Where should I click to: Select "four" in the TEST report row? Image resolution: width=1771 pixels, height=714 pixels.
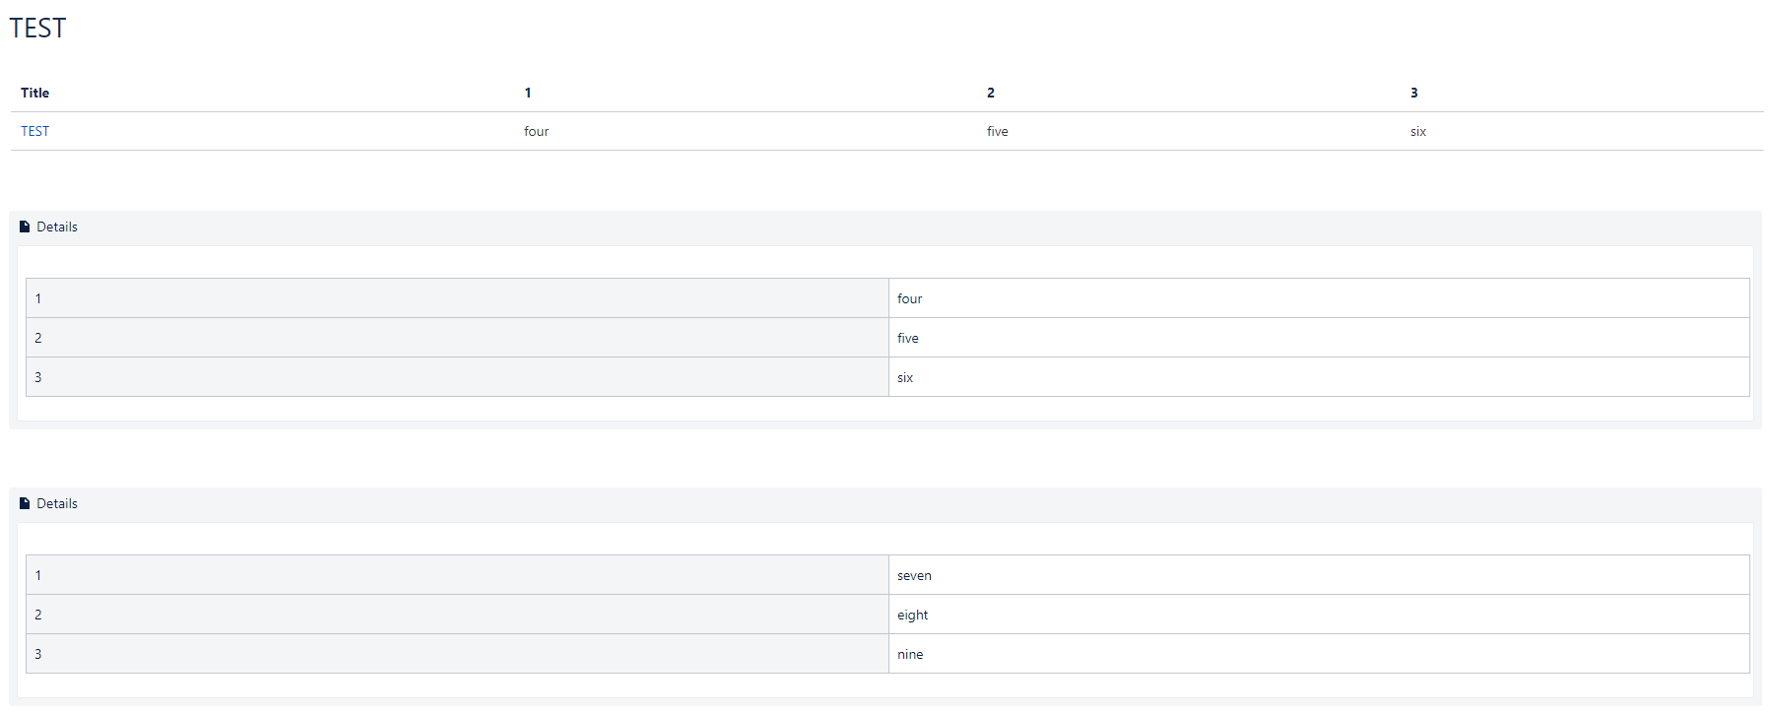(x=536, y=131)
